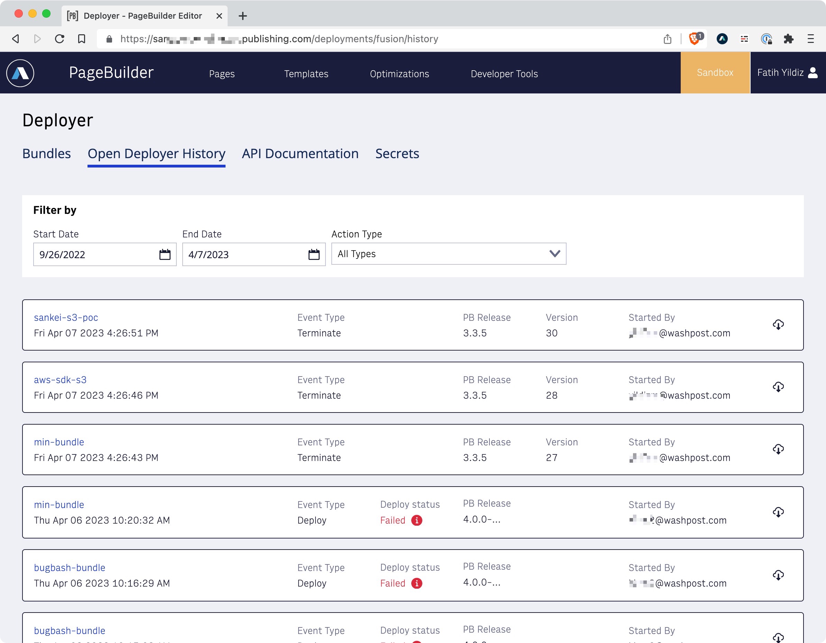
Task: Click the Failed status on bugbash-bundle 10:16:29
Action: [x=393, y=583]
